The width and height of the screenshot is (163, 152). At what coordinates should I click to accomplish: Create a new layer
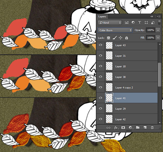pos(145,127)
